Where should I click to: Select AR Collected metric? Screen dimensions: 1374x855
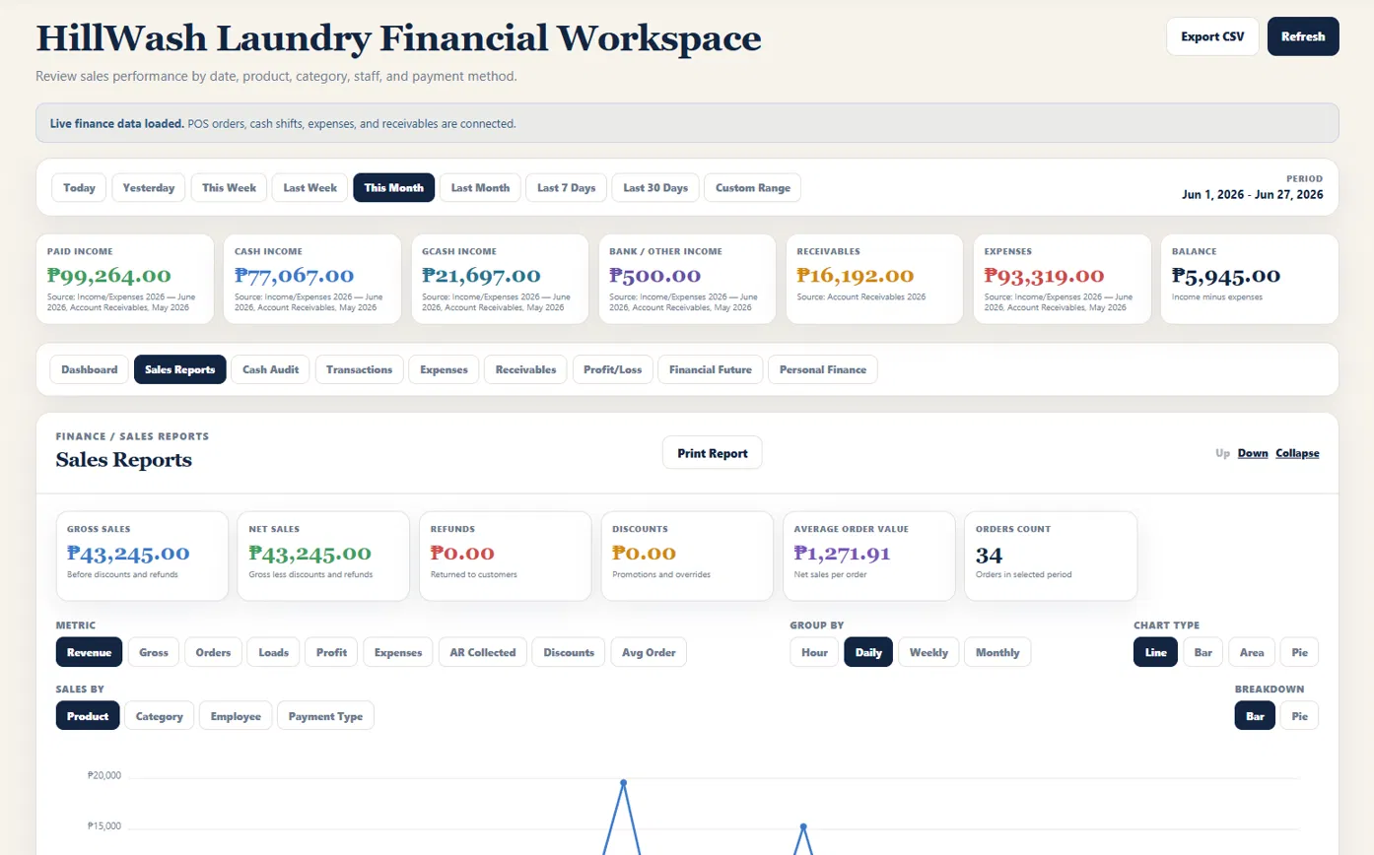pyautogui.click(x=483, y=652)
